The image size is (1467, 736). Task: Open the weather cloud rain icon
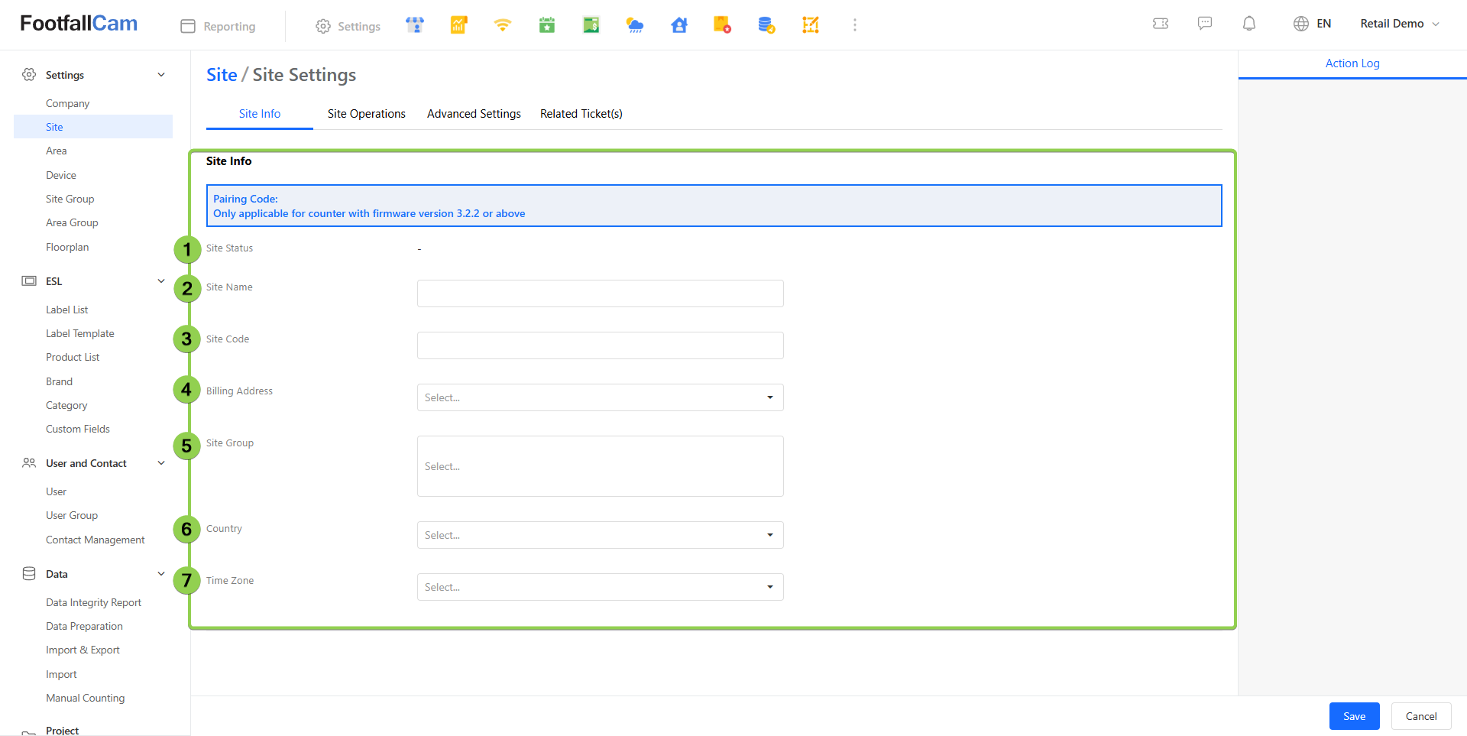pyautogui.click(x=634, y=25)
